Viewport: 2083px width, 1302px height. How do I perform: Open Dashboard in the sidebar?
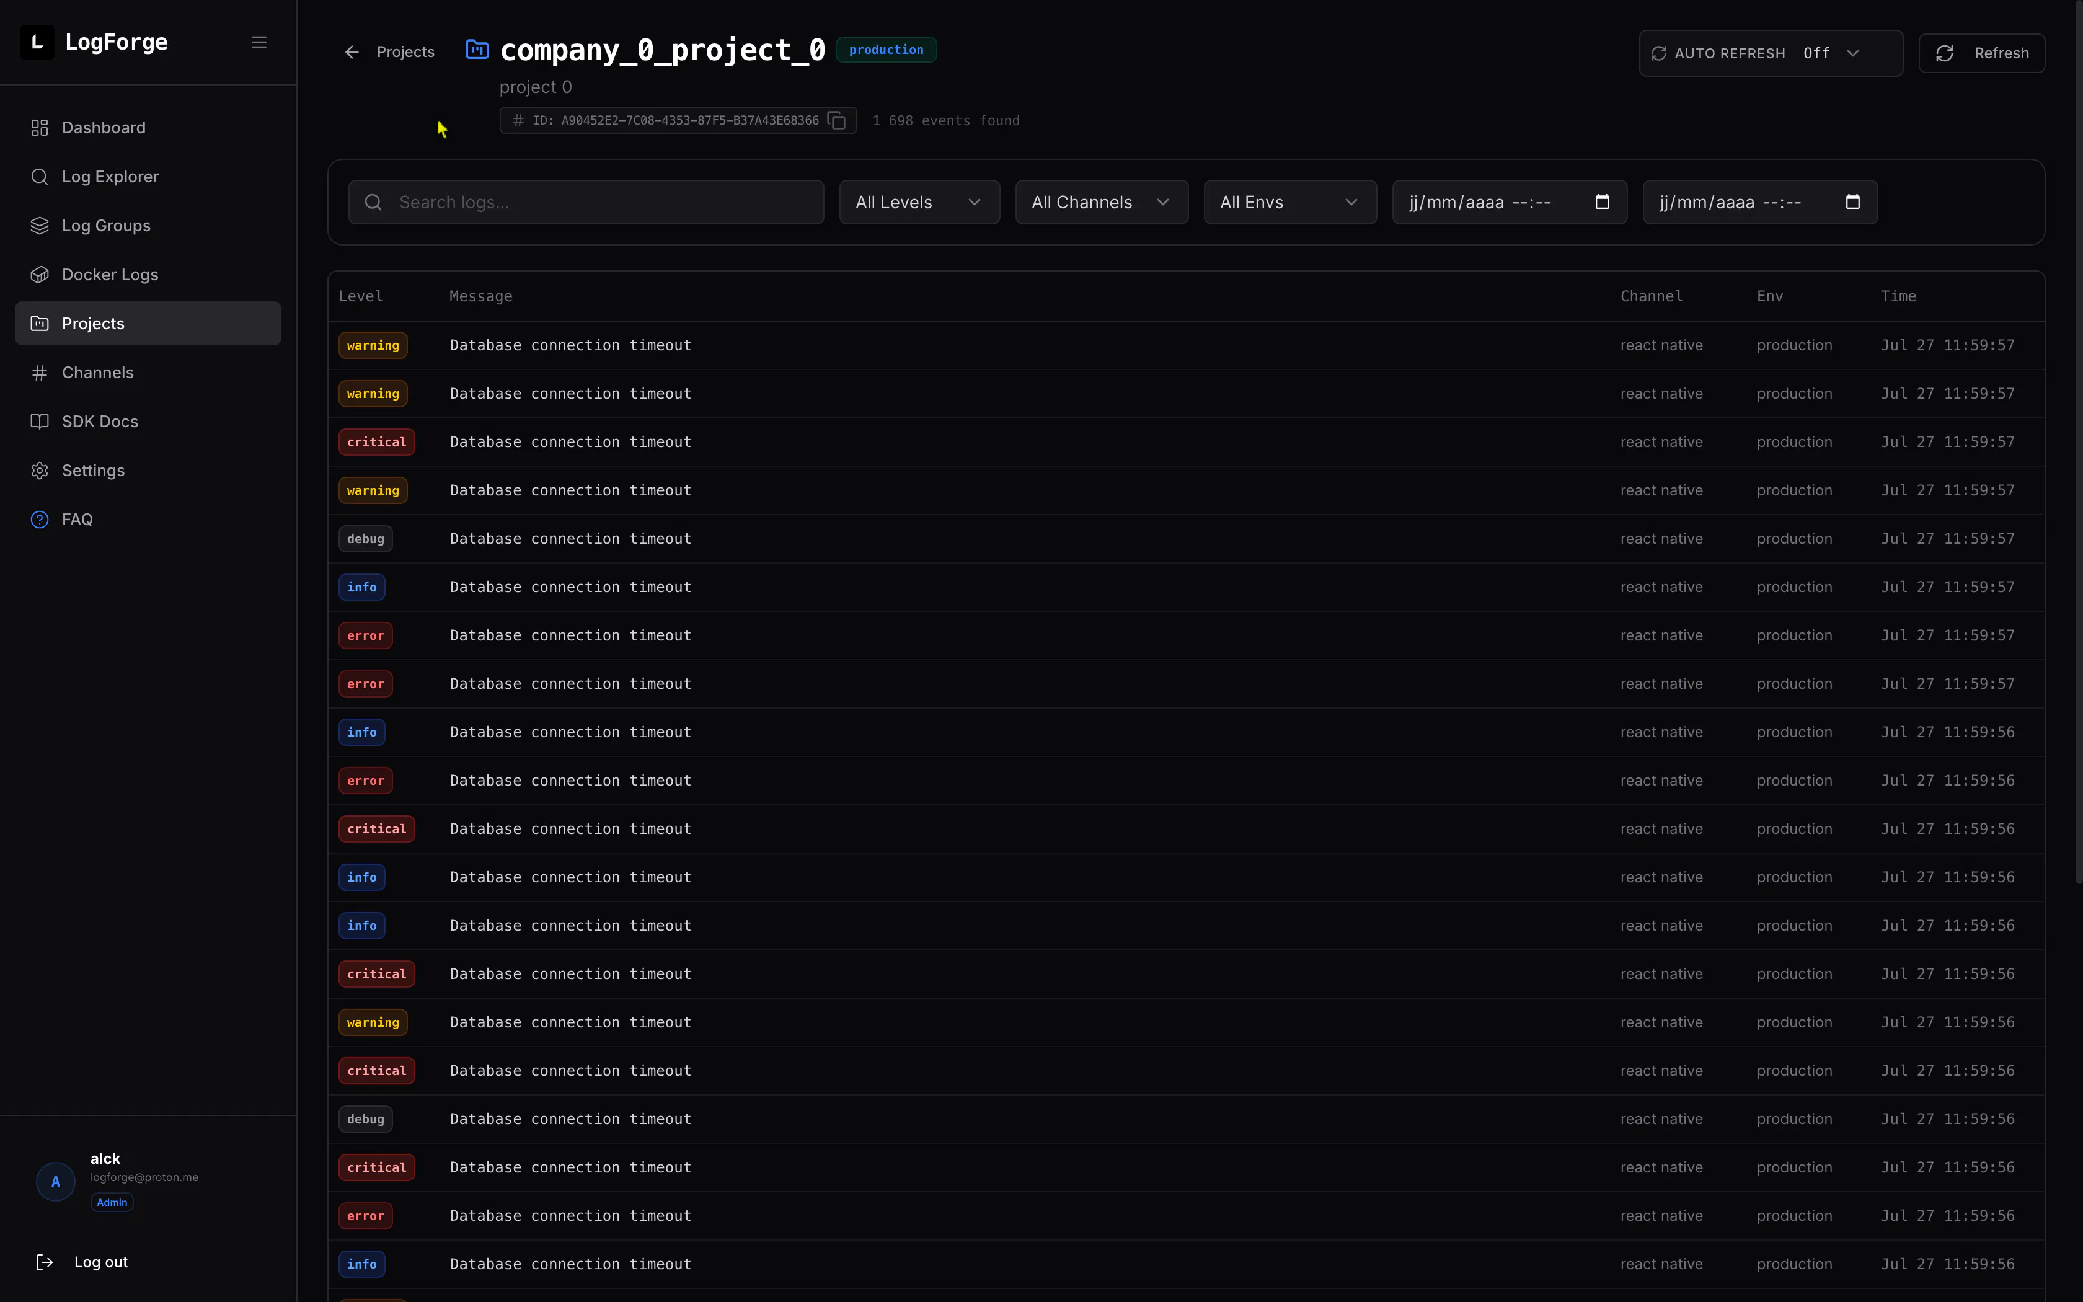(x=148, y=128)
